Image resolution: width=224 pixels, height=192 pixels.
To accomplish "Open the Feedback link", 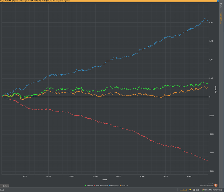I will [183, 190].
